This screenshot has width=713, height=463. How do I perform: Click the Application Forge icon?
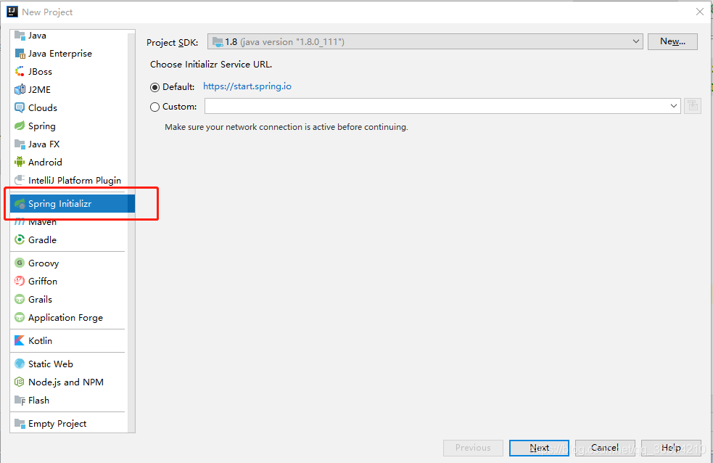click(x=20, y=317)
